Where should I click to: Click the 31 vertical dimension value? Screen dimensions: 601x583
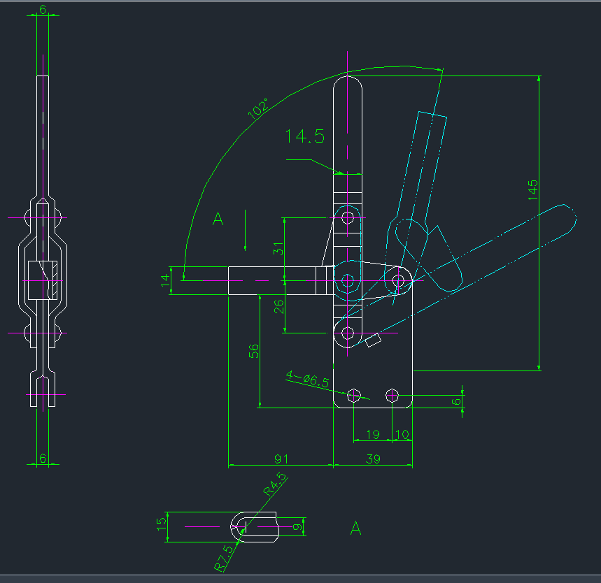pos(278,249)
